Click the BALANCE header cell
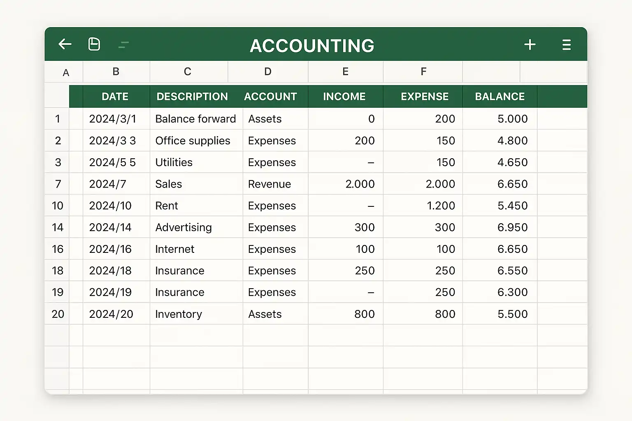This screenshot has width=632, height=421. [x=500, y=97]
